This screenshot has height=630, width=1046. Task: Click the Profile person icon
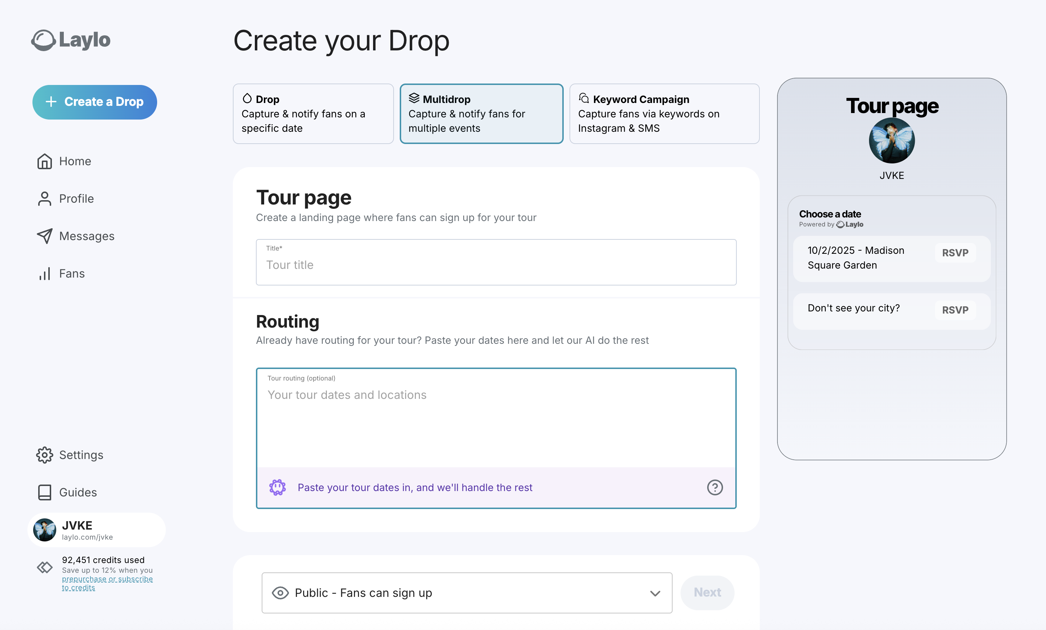[x=44, y=198]
